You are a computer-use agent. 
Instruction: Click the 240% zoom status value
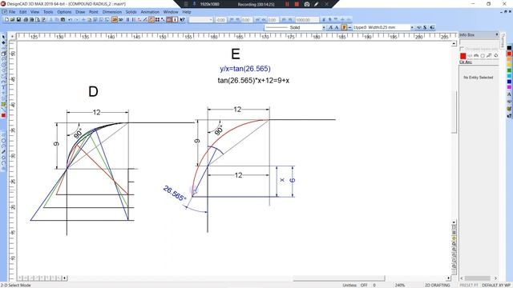point(400,285)
